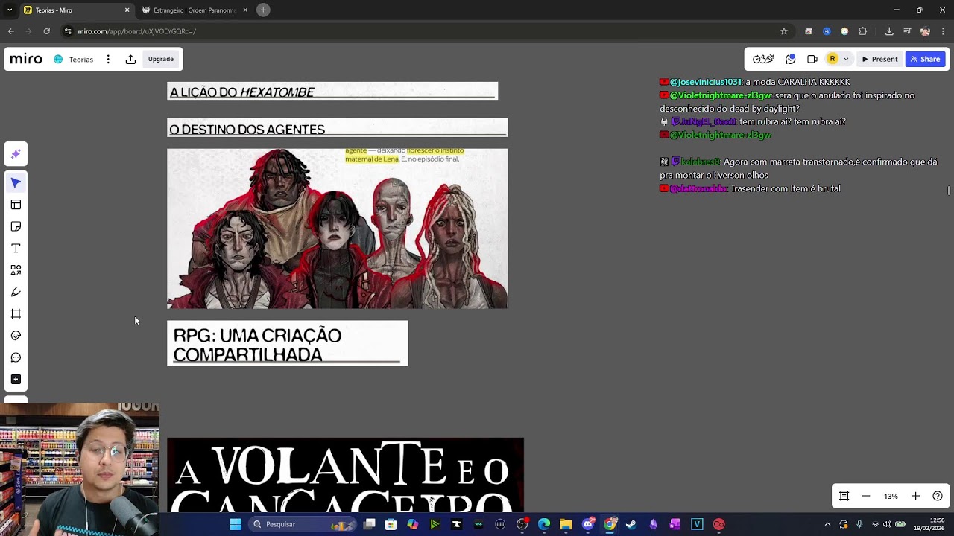The width and height of the screenshot is (954, 536).
Task: Open the comments feed icon
Action: click(791, 59)
